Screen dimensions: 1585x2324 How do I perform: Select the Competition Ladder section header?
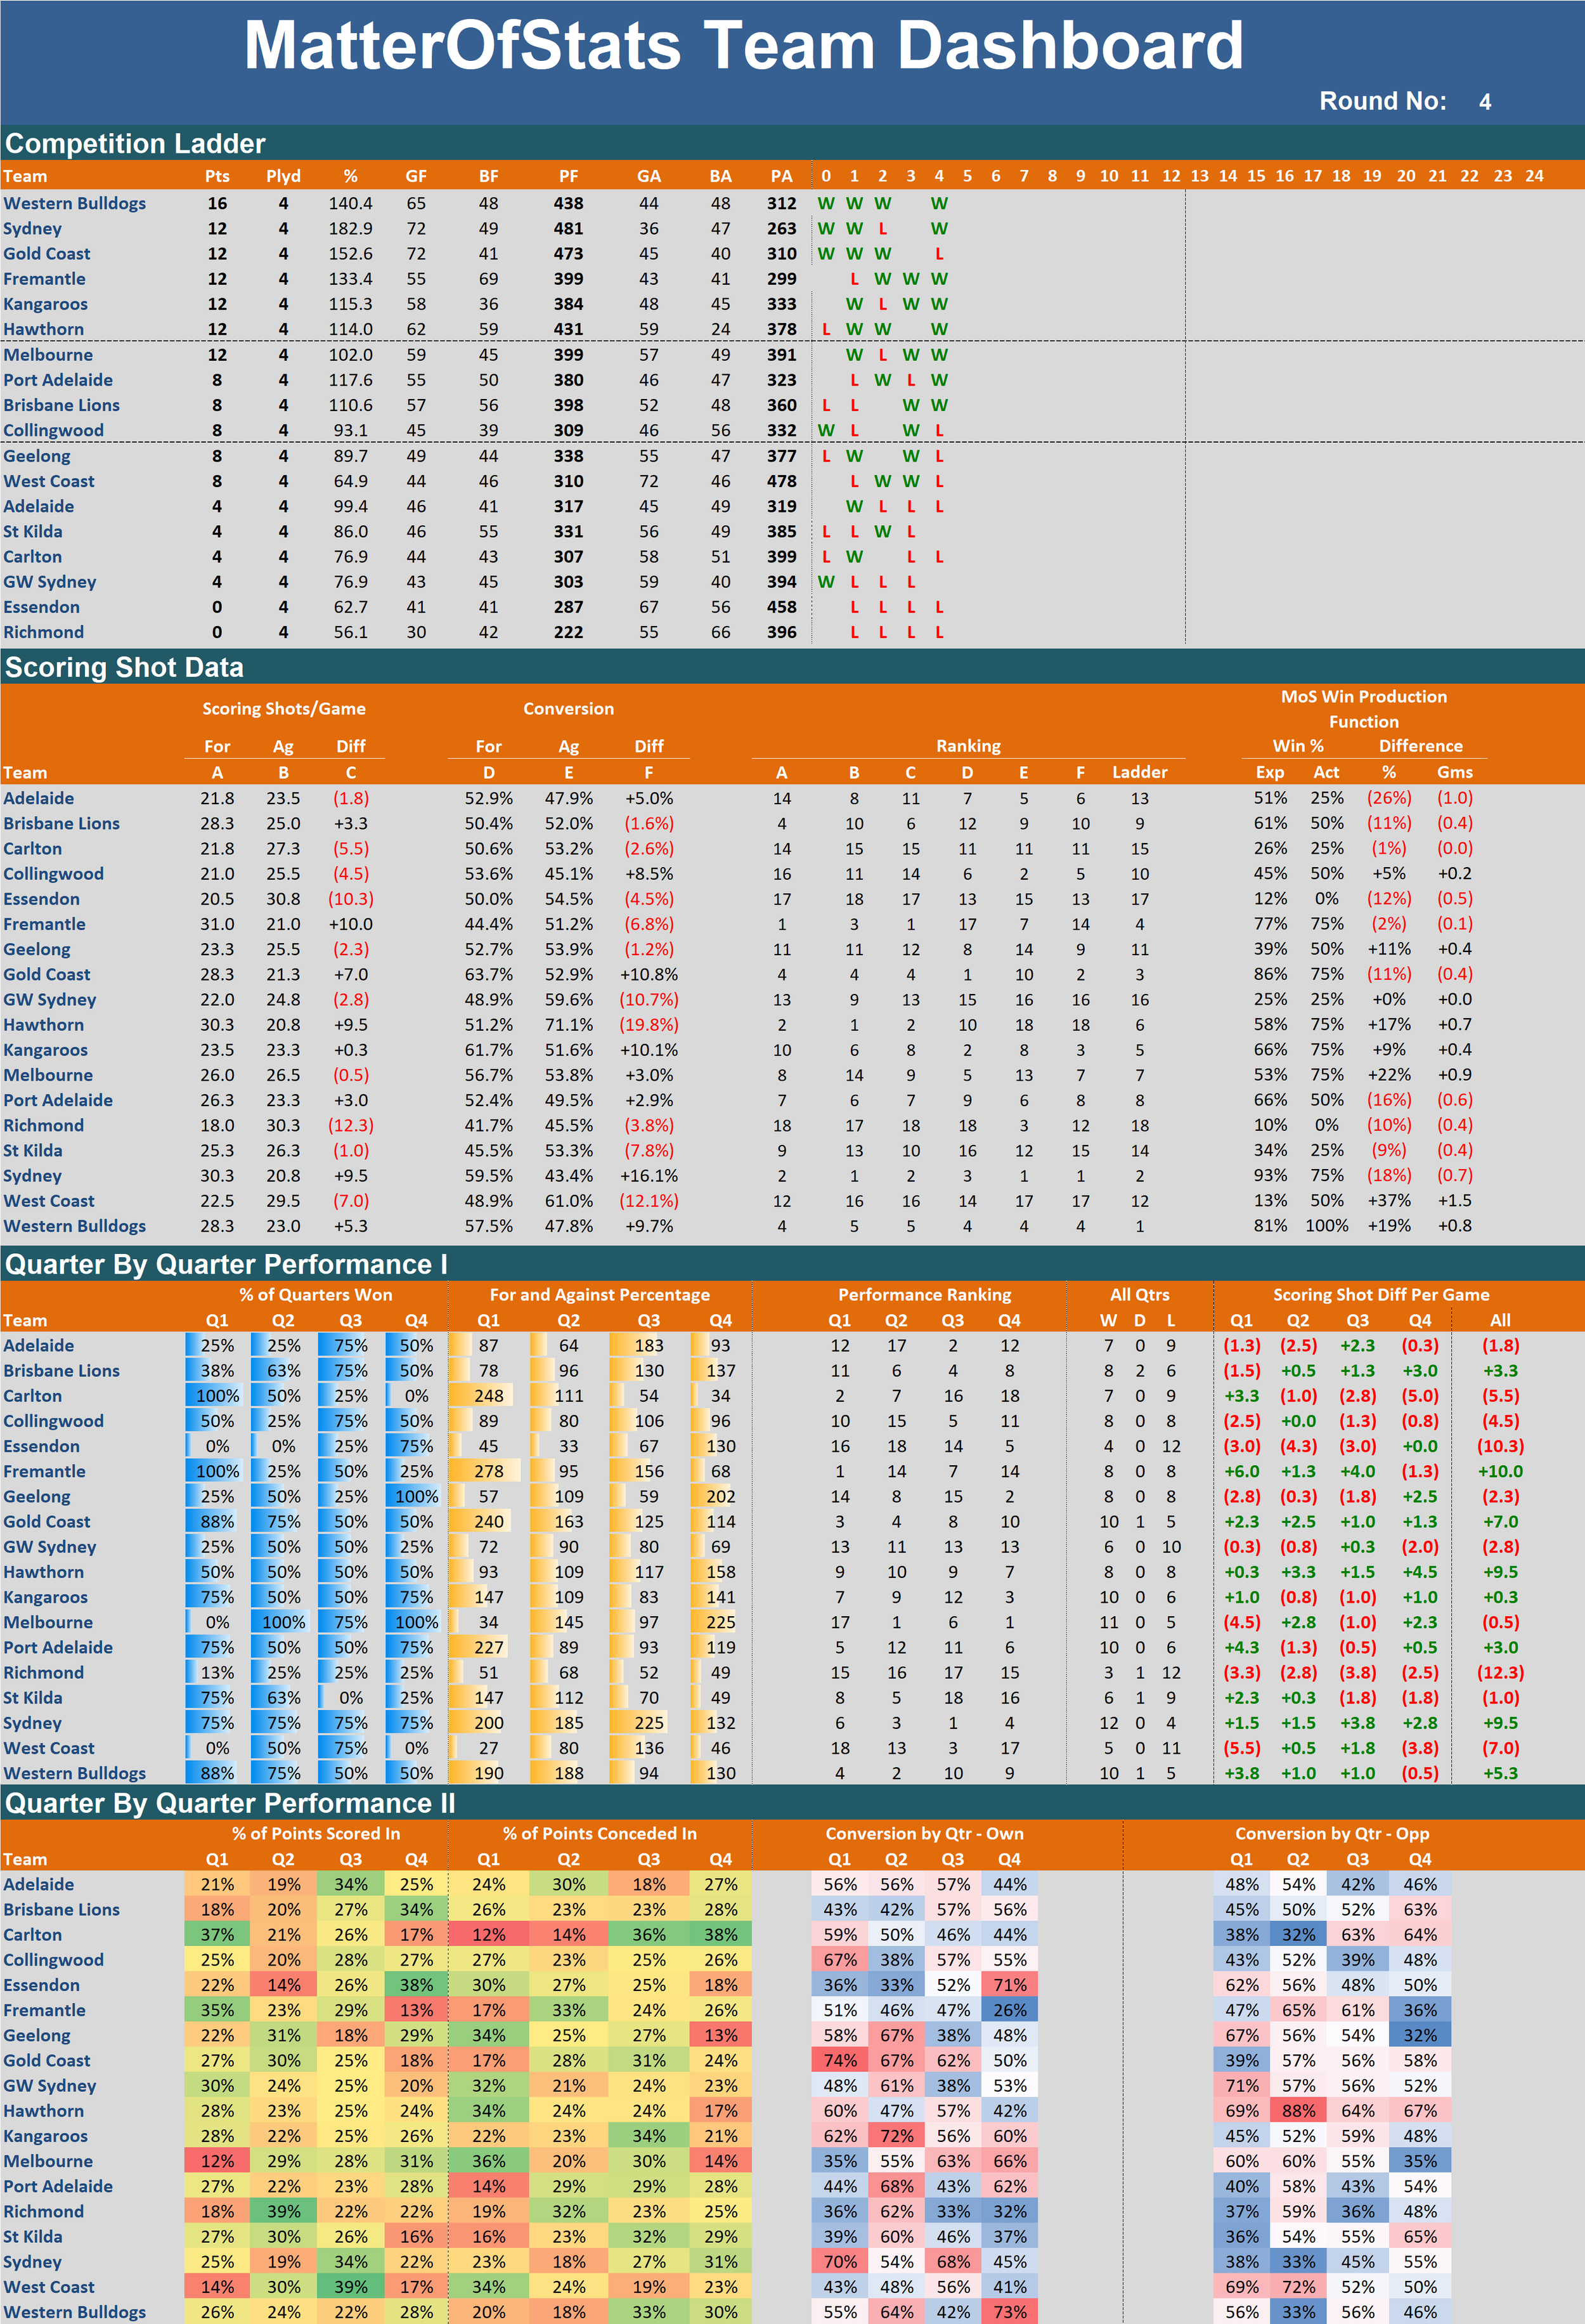coord(135,143)
